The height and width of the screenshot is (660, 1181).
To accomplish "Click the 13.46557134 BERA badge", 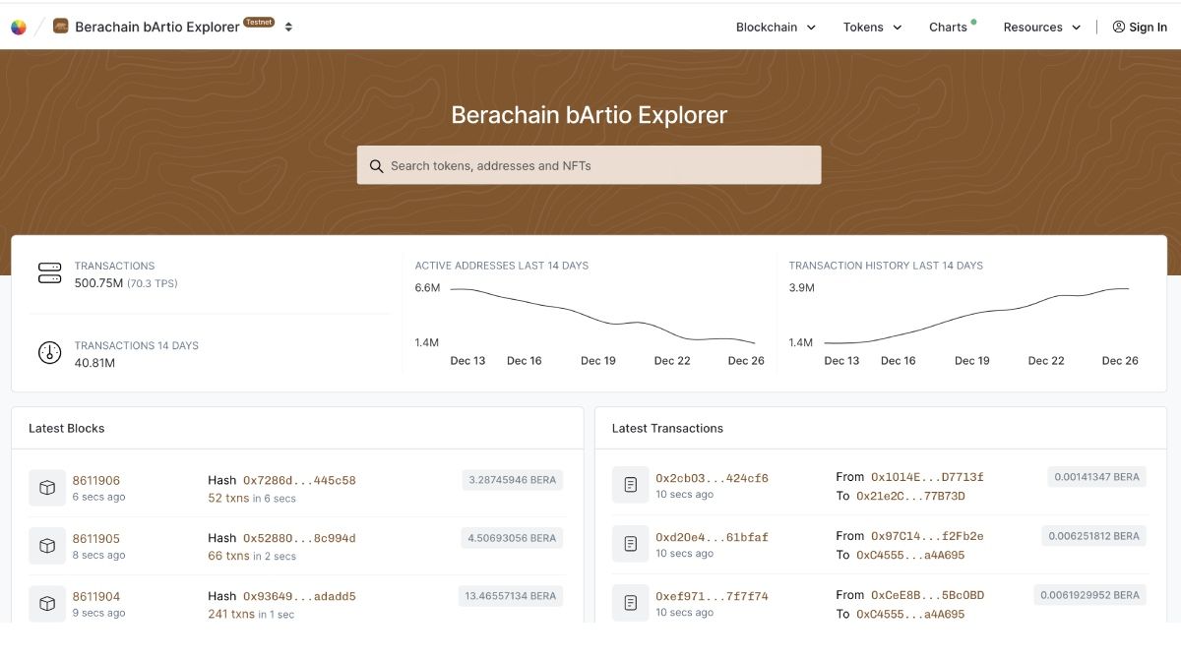I will tap(510, 596).
